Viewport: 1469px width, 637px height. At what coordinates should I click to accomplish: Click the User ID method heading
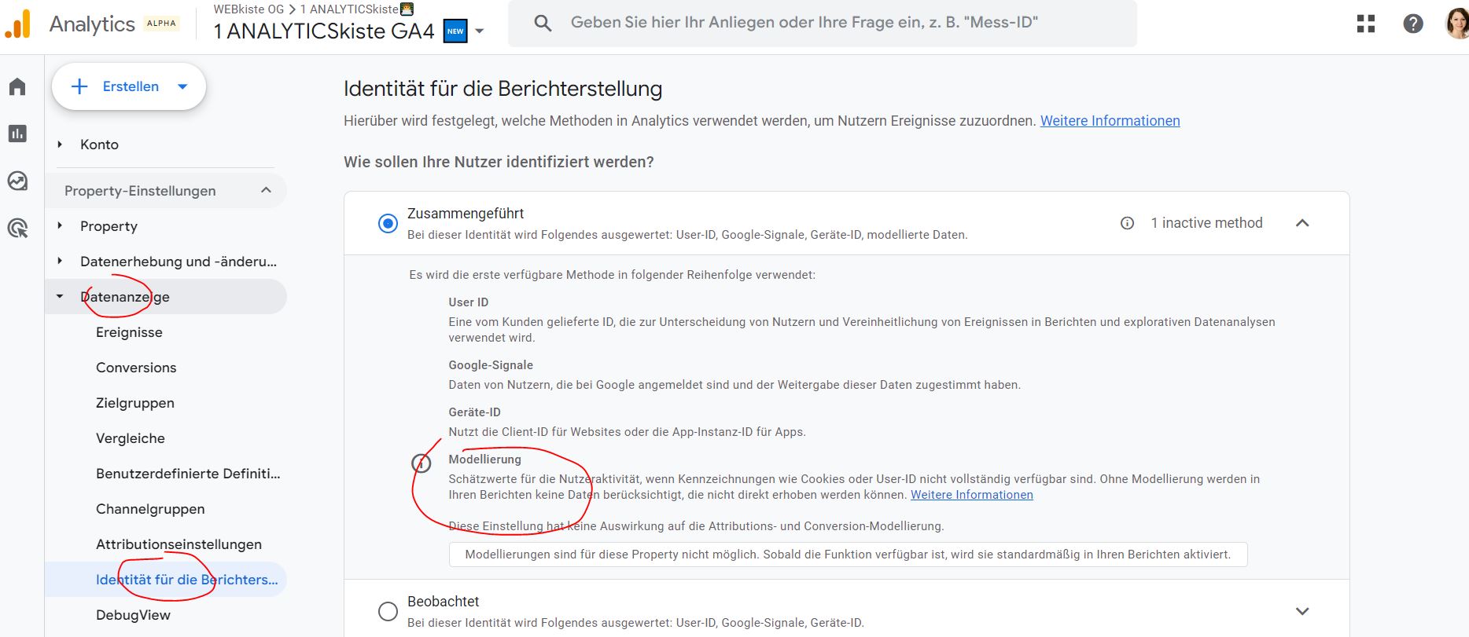tap(469, 302)
